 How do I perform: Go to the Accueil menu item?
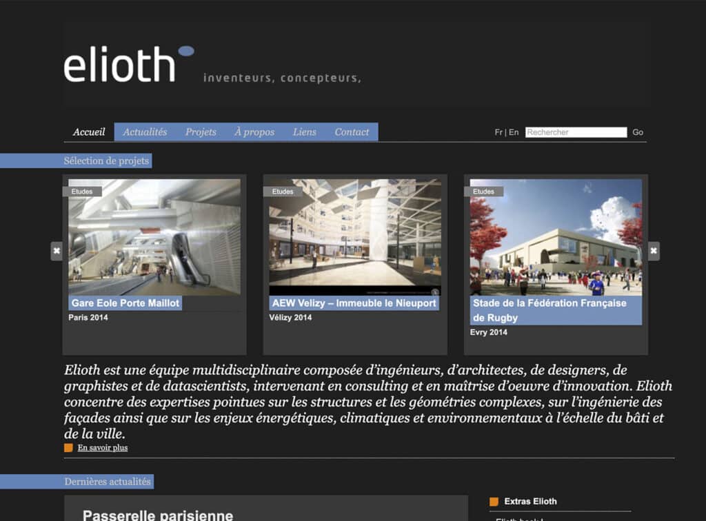[89, 132]
